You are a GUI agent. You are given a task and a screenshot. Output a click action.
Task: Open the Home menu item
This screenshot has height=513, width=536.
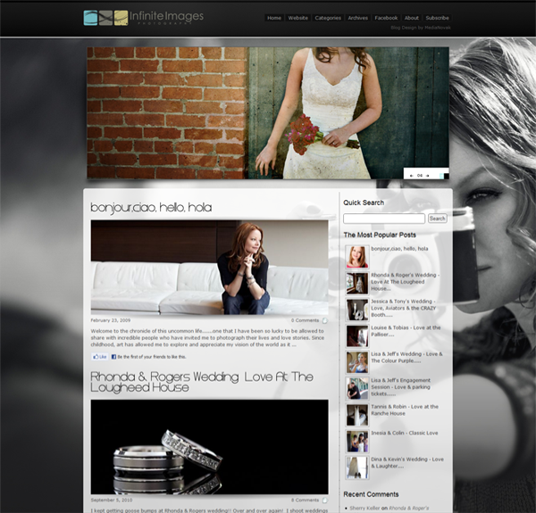click(x=274, y=18)
